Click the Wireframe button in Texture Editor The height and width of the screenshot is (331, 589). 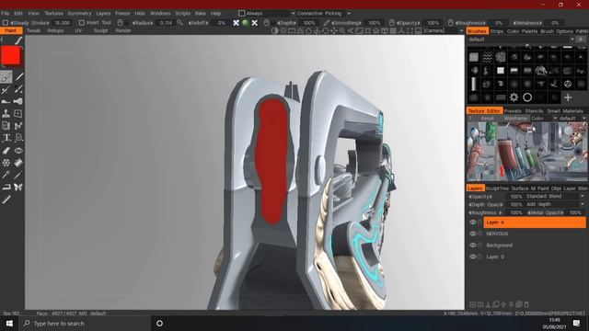click(x=515, y=119)
